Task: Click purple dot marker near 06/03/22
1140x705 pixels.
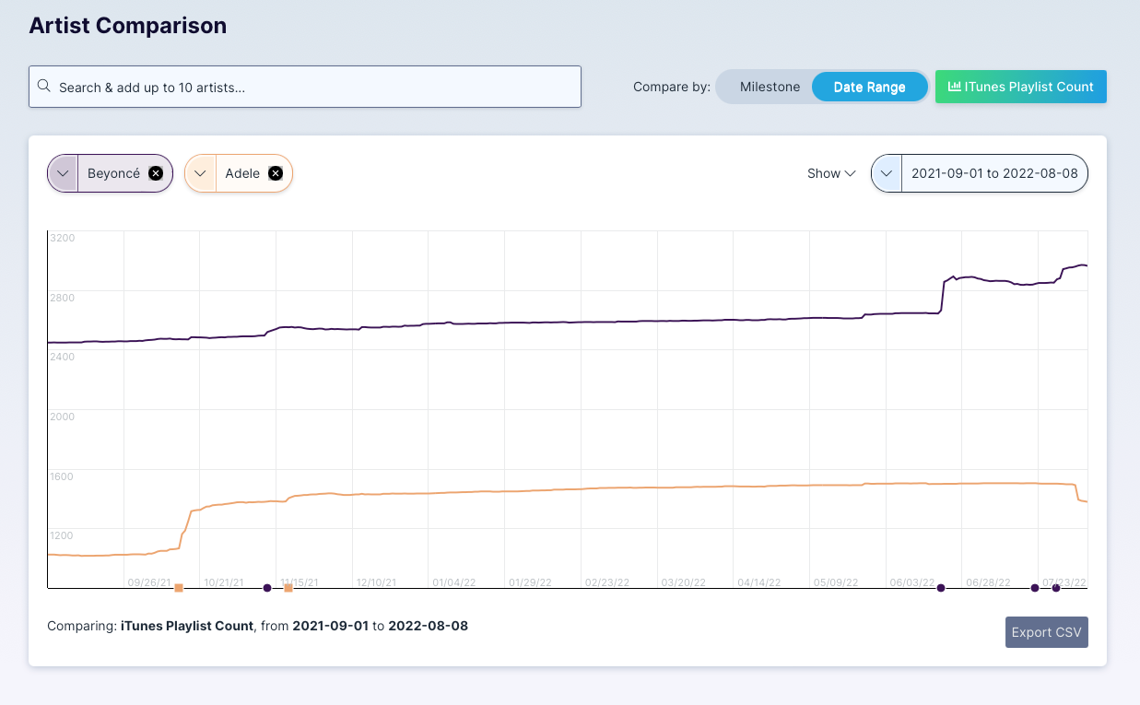Action: pyautogui.click(x=941, y=588)
